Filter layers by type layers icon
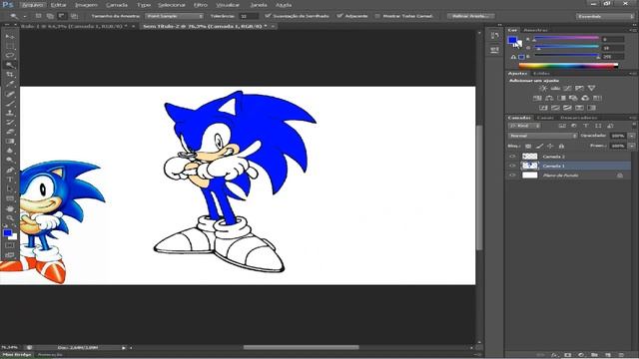Viewport: 639px width, 359px height. coord(586,126)
